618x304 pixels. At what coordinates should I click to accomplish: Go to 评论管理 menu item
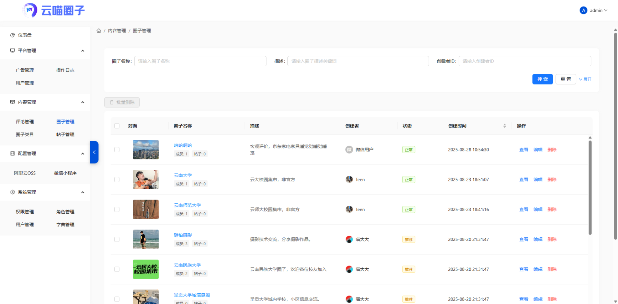point(25,122)
